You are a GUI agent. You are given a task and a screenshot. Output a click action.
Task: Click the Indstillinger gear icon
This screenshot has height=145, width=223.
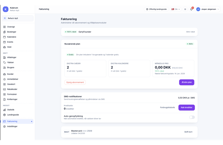pyautogui.click(x=4, y=126)
